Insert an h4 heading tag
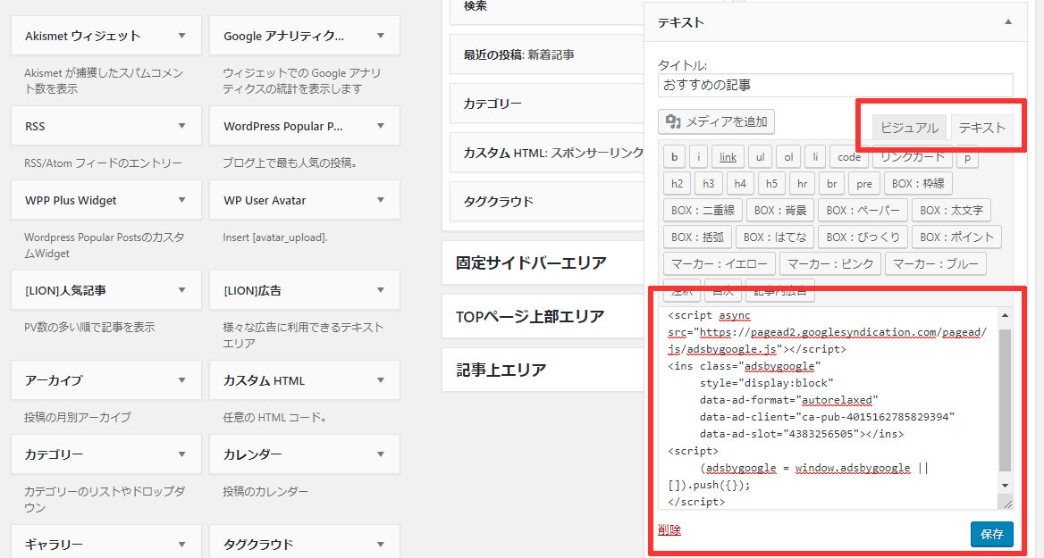The image size is (1044, 558). tap(740, 184)
